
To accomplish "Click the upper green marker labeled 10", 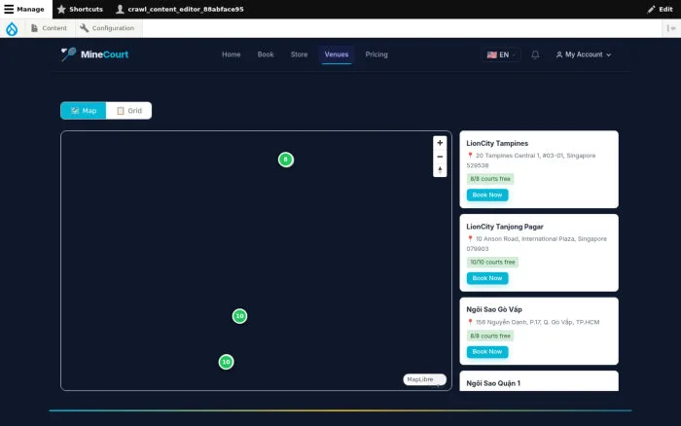I will tap(239, 316).
